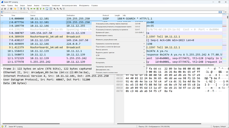229x128 pixels.
Task: Jump to the last packet icon
Action: click(x=44, y=9)
